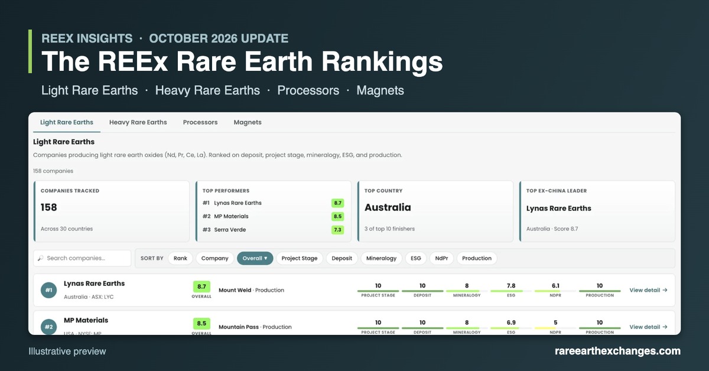Select the Magnets tab
Screen dimensions: 709x371
(x=248, y=122)
